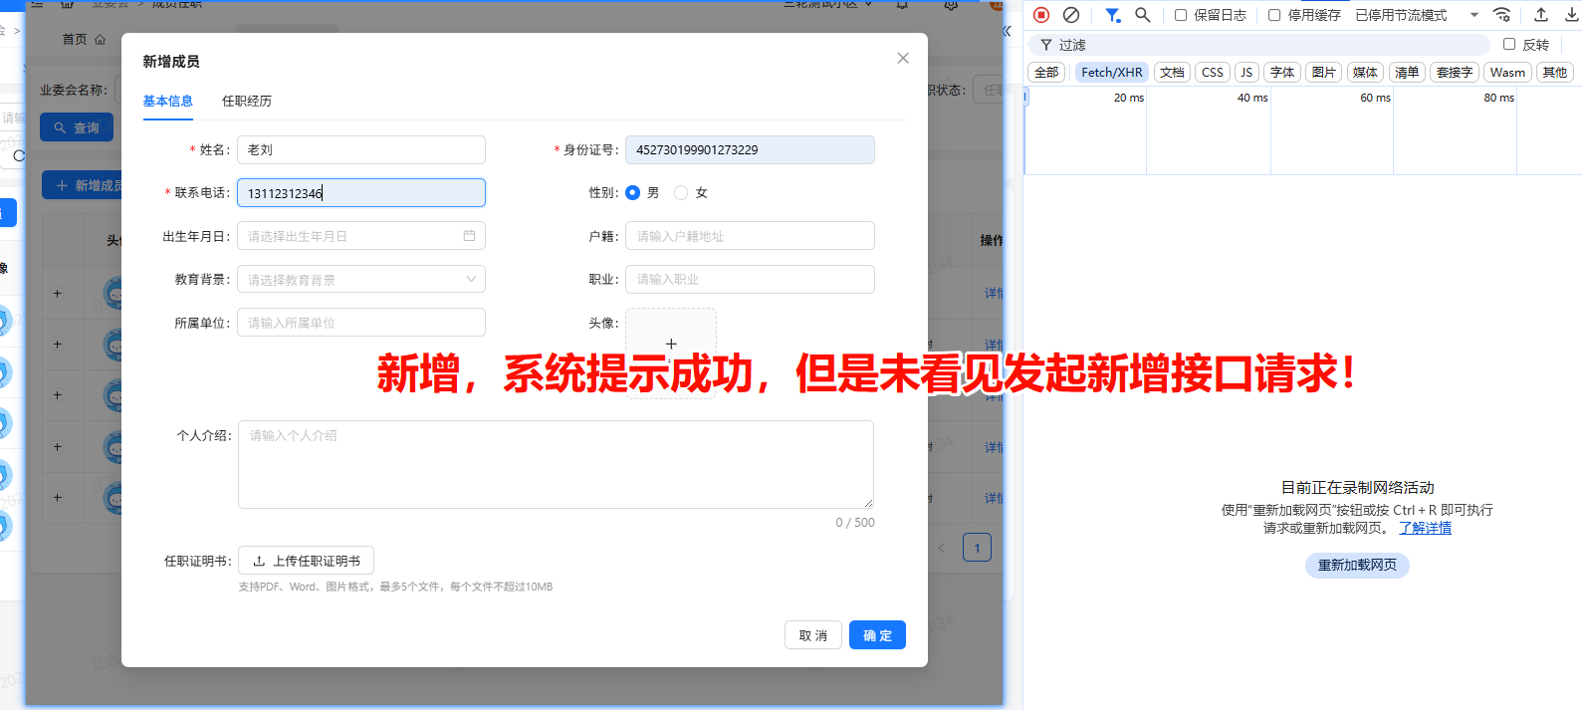
Task: Switch to the 任职经历 tab
Action: point(247,101)
